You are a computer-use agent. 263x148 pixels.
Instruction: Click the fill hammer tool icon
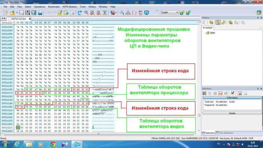(x=122, y=13)
